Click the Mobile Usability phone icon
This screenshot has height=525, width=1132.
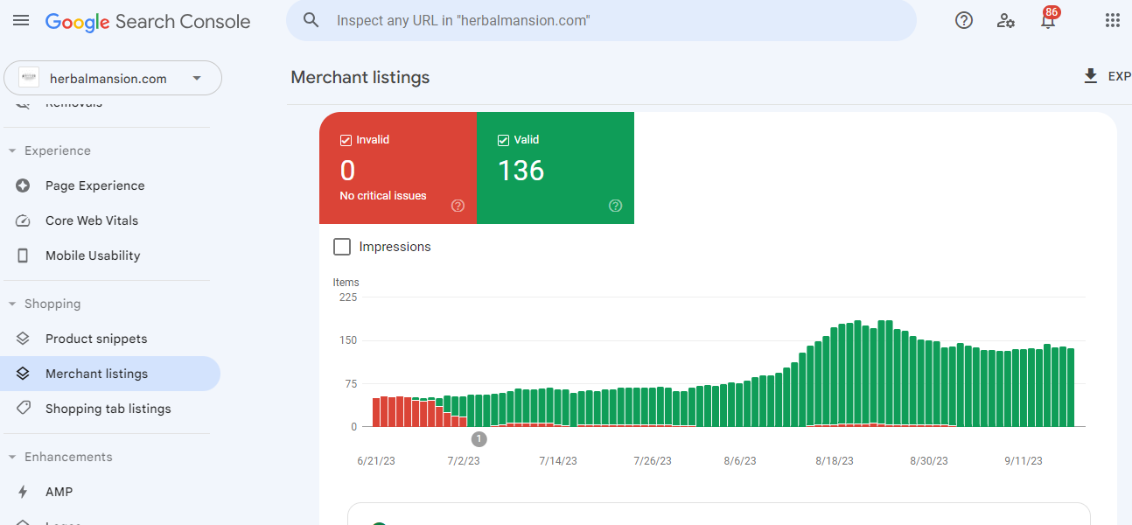(x=24, y=255)
